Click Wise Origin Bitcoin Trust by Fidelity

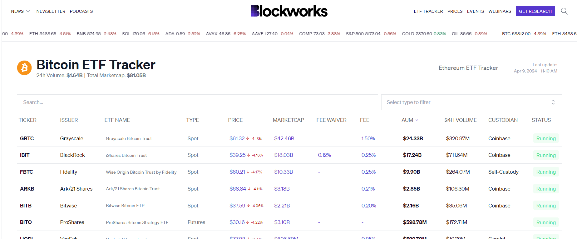tap(141, 172)
